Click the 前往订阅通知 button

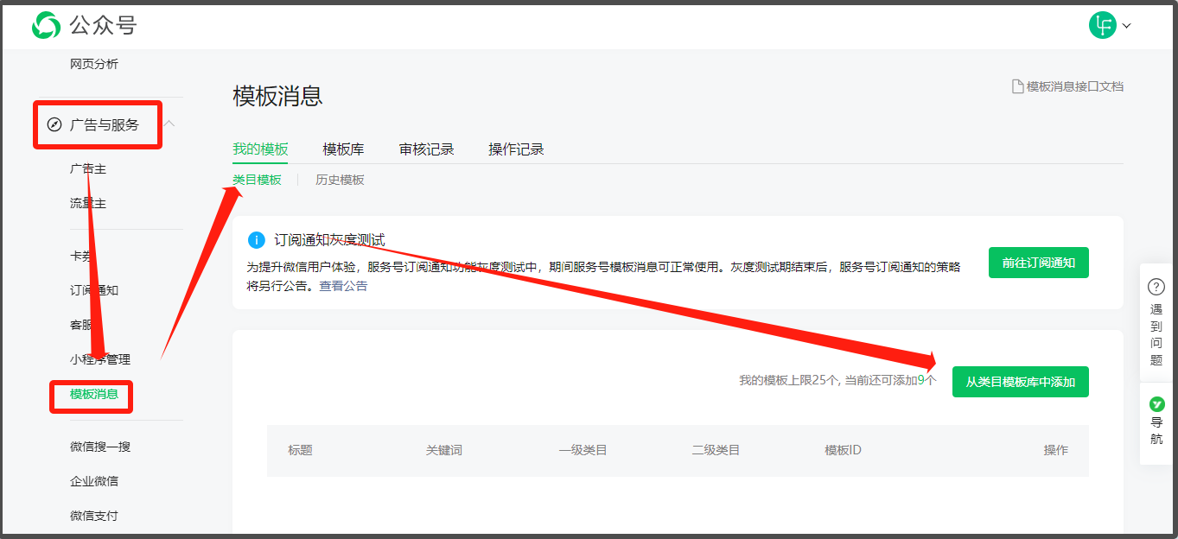pos(1038,263)
